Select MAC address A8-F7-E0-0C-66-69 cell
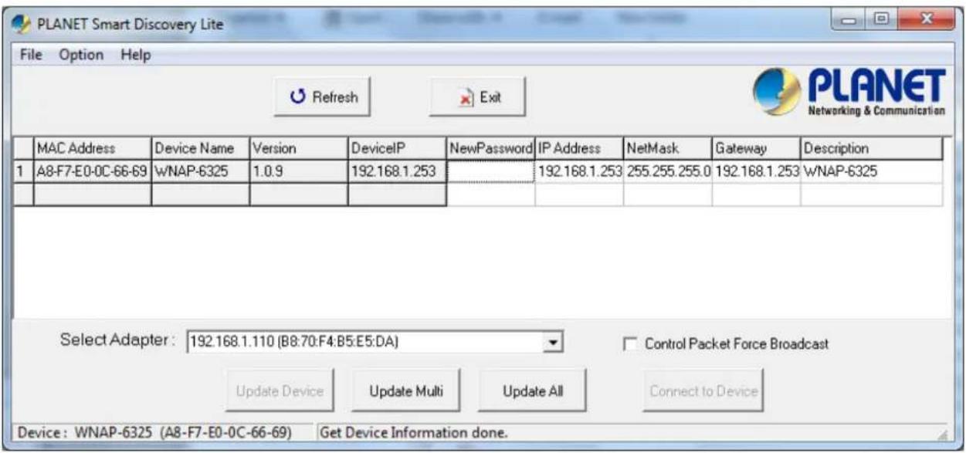966x453 pixels. tap(92, 171)
